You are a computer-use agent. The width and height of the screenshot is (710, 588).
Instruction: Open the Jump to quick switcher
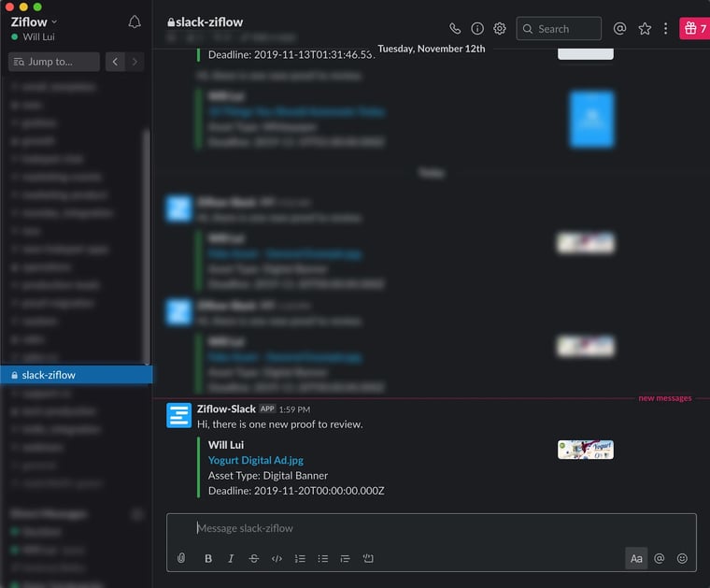click(x=53, y=62)
